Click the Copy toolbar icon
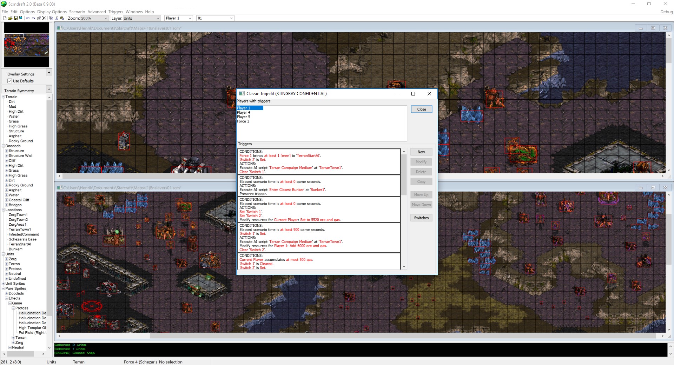 pyautogui.click(x=51, y=18)
